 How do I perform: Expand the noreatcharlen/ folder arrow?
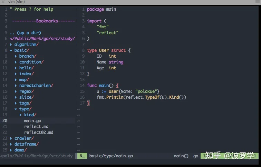click(x=16, y=86)
